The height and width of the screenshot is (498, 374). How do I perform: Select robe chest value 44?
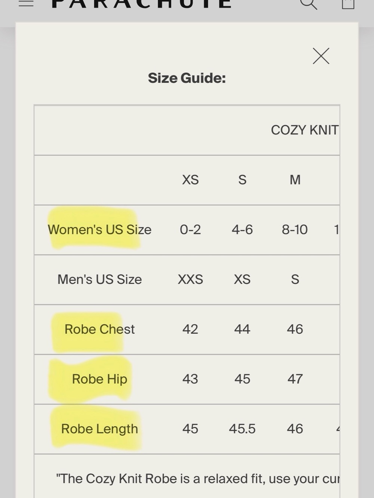[242, 329]
